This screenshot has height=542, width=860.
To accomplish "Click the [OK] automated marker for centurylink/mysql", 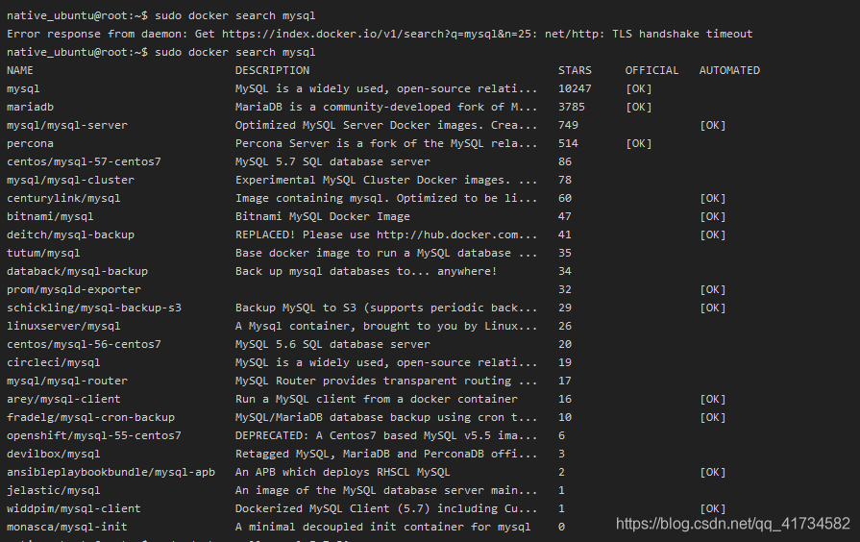I will 712,198.
